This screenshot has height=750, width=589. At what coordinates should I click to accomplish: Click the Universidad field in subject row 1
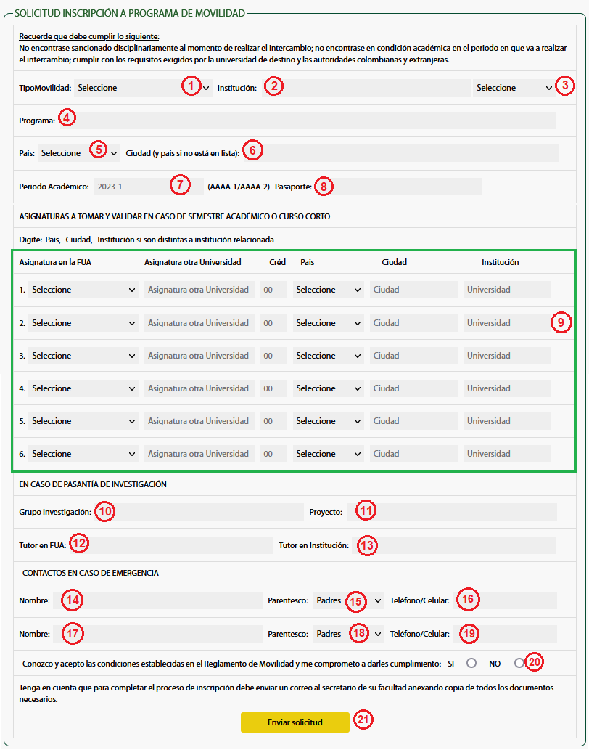tap(507, 290)
